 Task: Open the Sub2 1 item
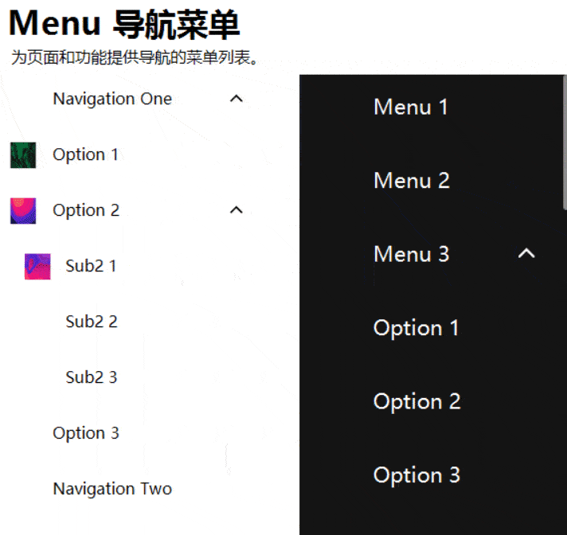(x=91, y=266)
